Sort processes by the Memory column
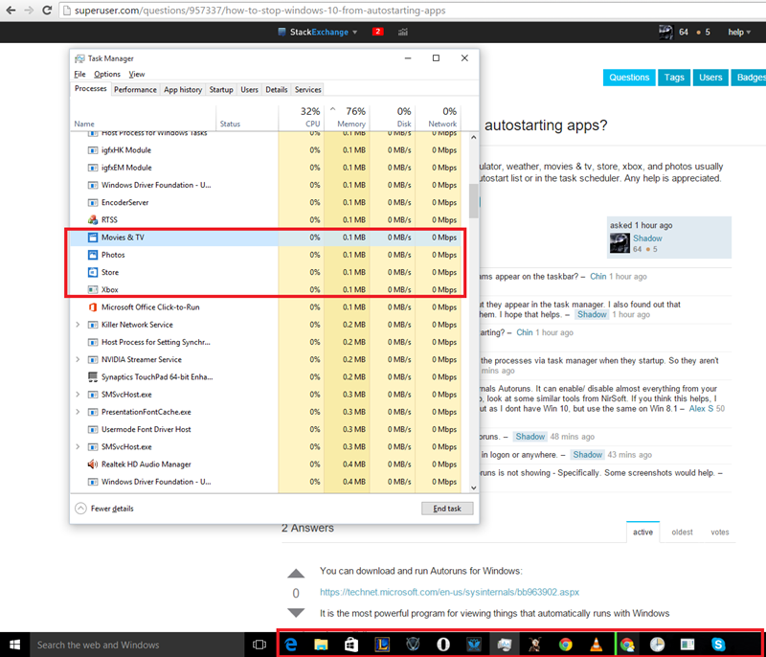This screenshot has height=657, width=766. [x=350, y=118]
